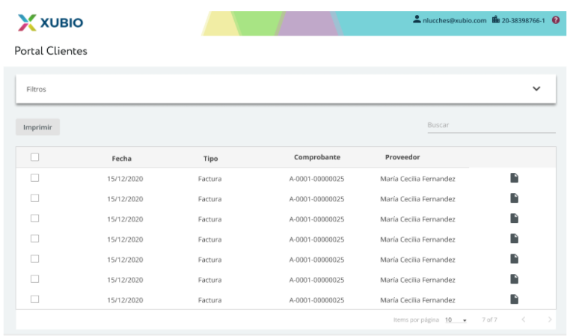Screen dimensions: 567x336
Task: Check the box in the fifth invoice row
Action: pos(34,259)
